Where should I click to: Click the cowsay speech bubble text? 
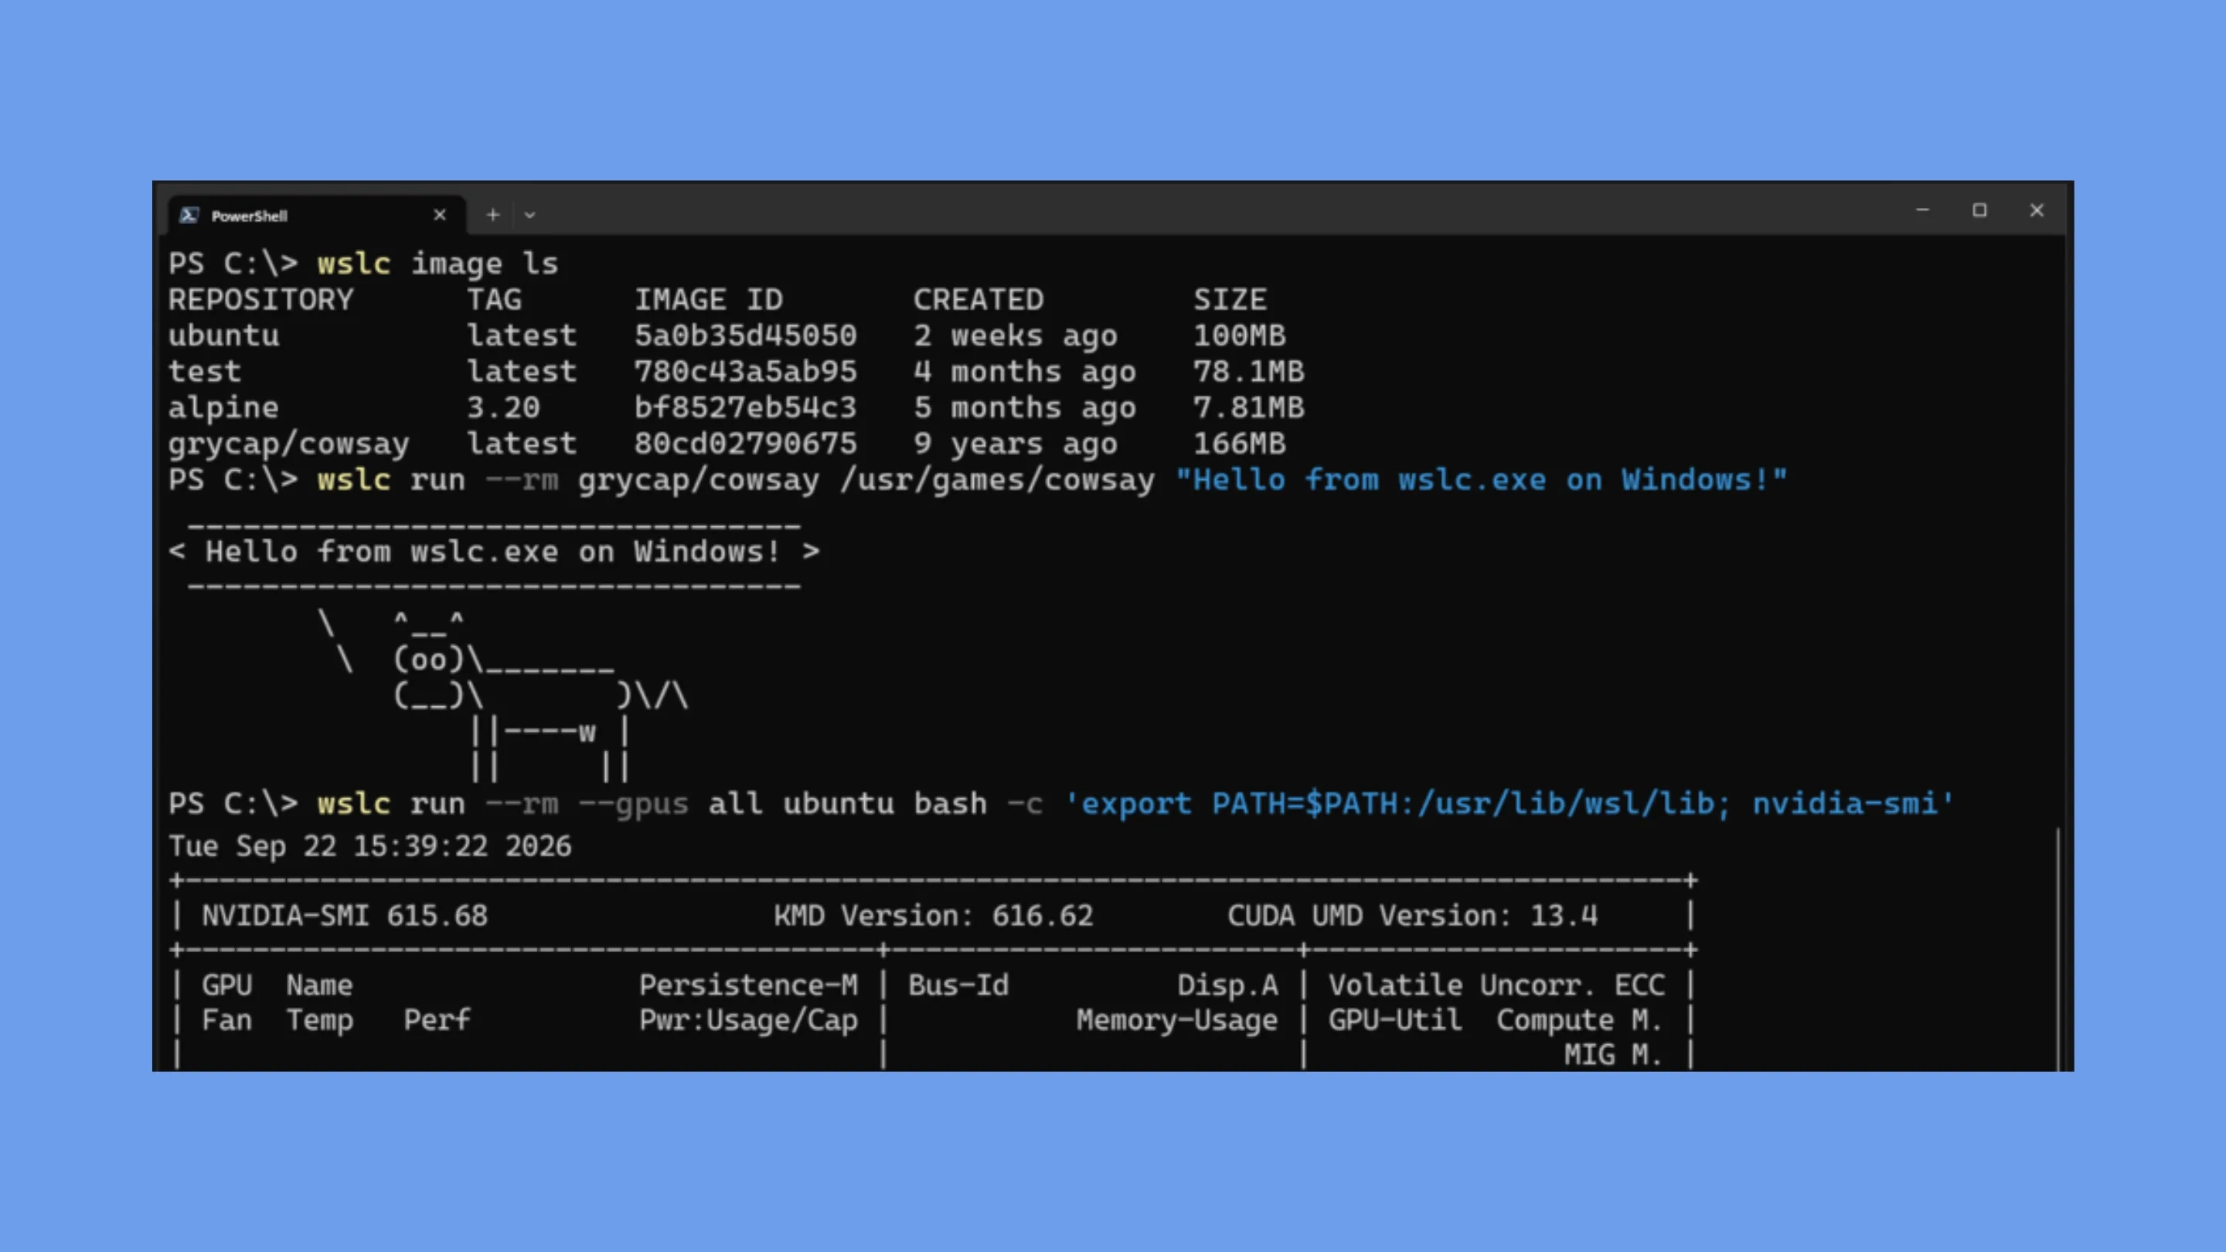click(495, 551)
